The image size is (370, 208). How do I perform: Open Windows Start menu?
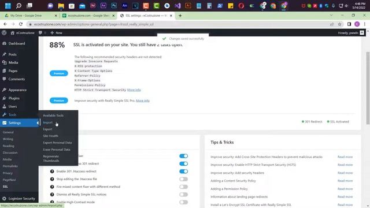click(x=8, y=5)
